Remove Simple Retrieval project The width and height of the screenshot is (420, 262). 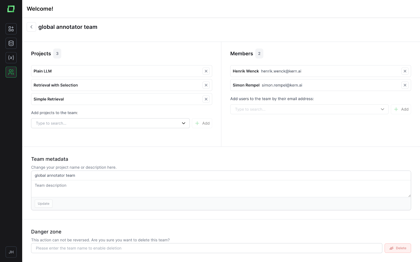point(206,99)
